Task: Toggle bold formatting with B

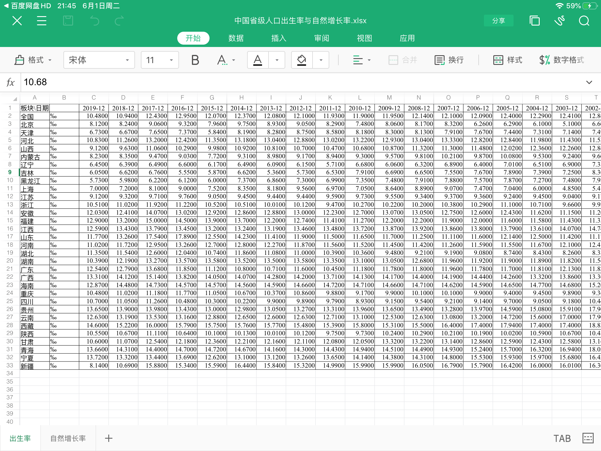Action: 195,60
